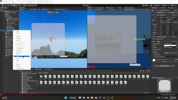
Task: Open the Audio submenu in context menu
Action: 22,58
